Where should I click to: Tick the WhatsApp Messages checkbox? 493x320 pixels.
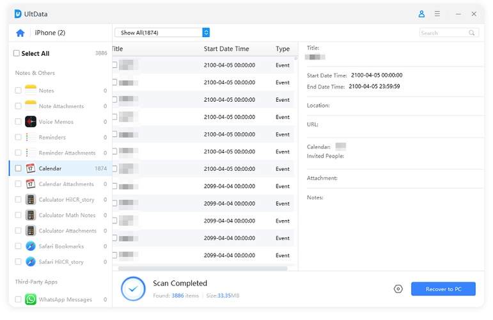19,300
